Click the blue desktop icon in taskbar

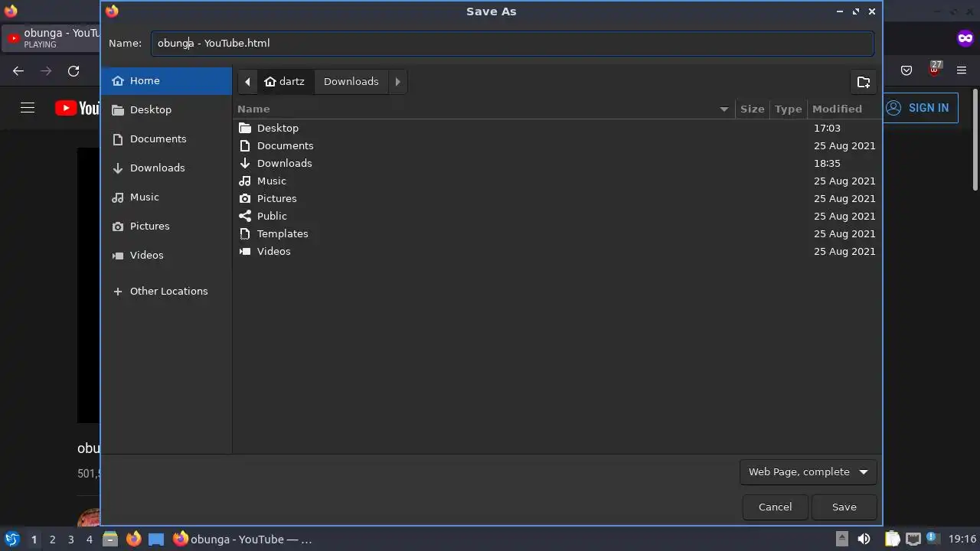click(x=156, y=539)
